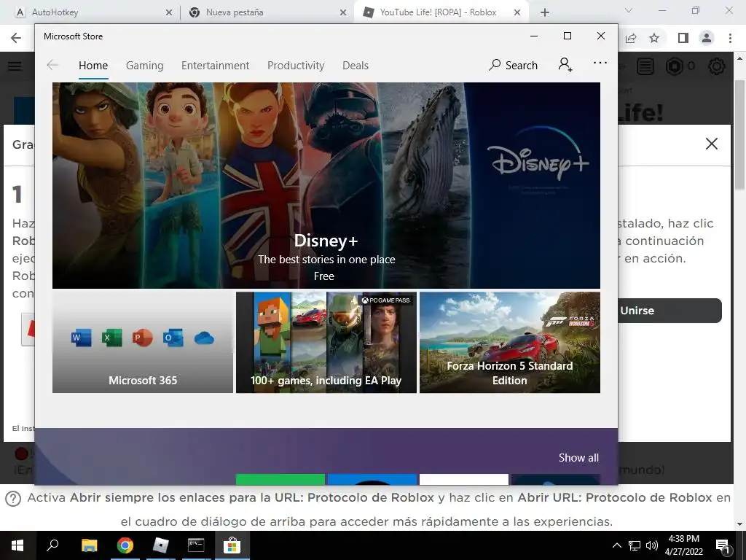Click the Unirse button on Roblox page
The height and width of the screenshot is (560, 746).
670,311
